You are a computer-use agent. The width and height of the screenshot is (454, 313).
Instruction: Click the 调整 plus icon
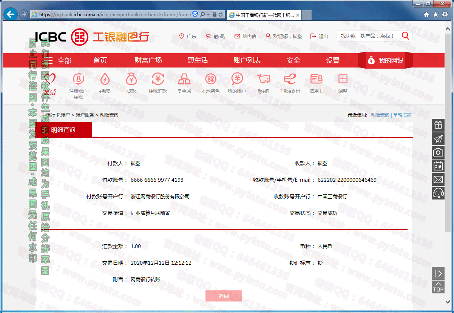[x=343, y=83]
